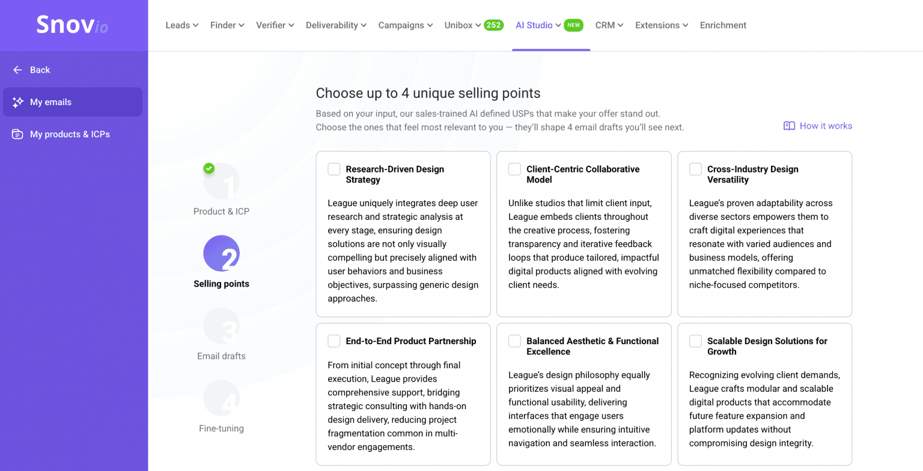The width and height of the screenshot is (923, 471).
Task: Click the Snov.io logo
Action: pos(72,25)
